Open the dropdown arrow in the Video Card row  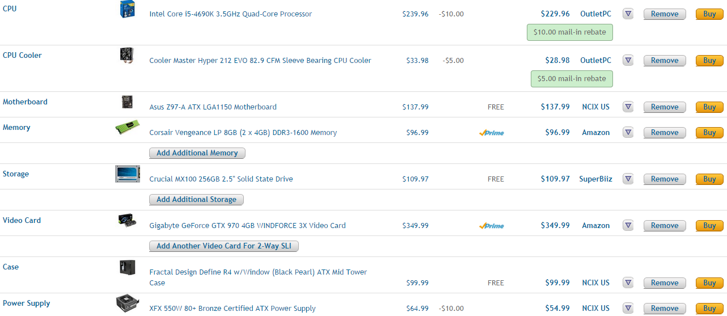tap(628, 225)
